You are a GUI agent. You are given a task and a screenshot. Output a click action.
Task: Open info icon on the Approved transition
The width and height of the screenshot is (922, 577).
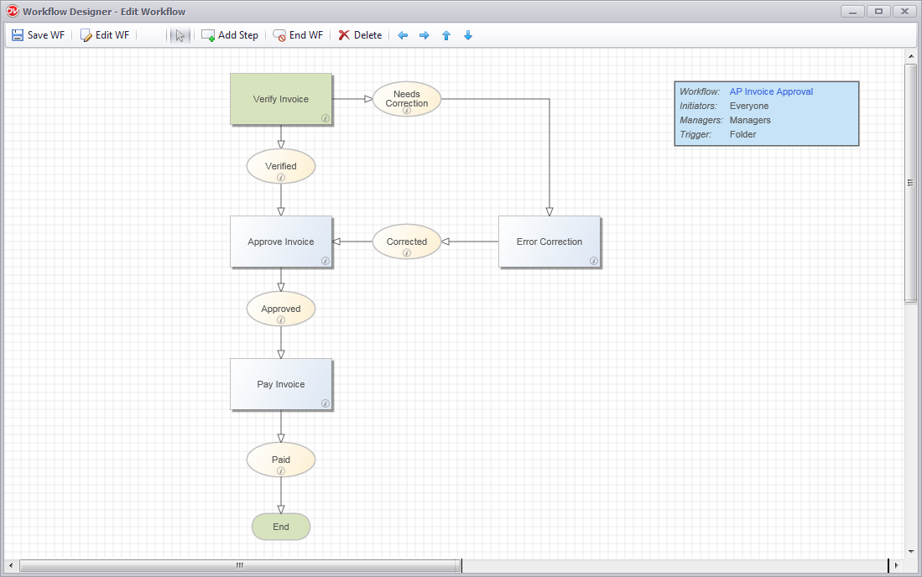tap(281, 320)
